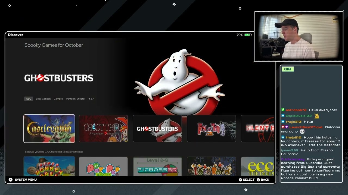Click the webcam feed overlay
Image resolution: width=348 pixels, height=195 pixels.
point(299,37)
